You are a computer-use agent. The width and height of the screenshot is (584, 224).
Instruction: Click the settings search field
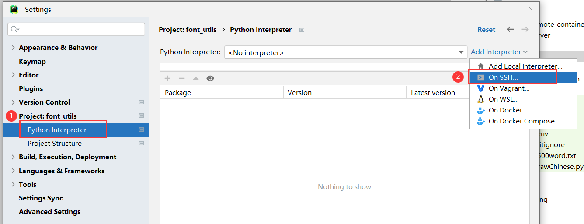[x=76, y=29]
